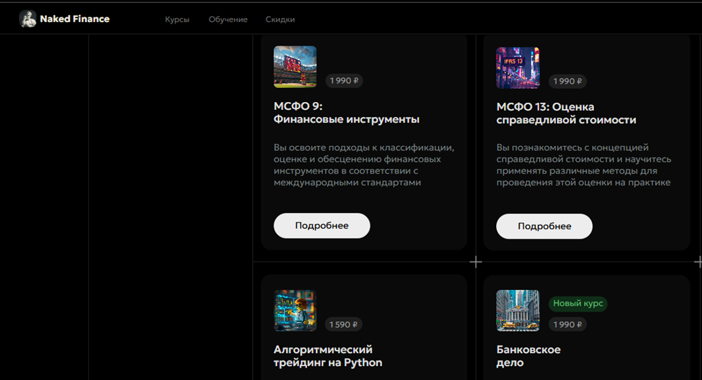Image resolution: width=702 pixels, height=380 pixels.
Task: Click the Naked Finance logo icon
Action: [x=28, y=19]
